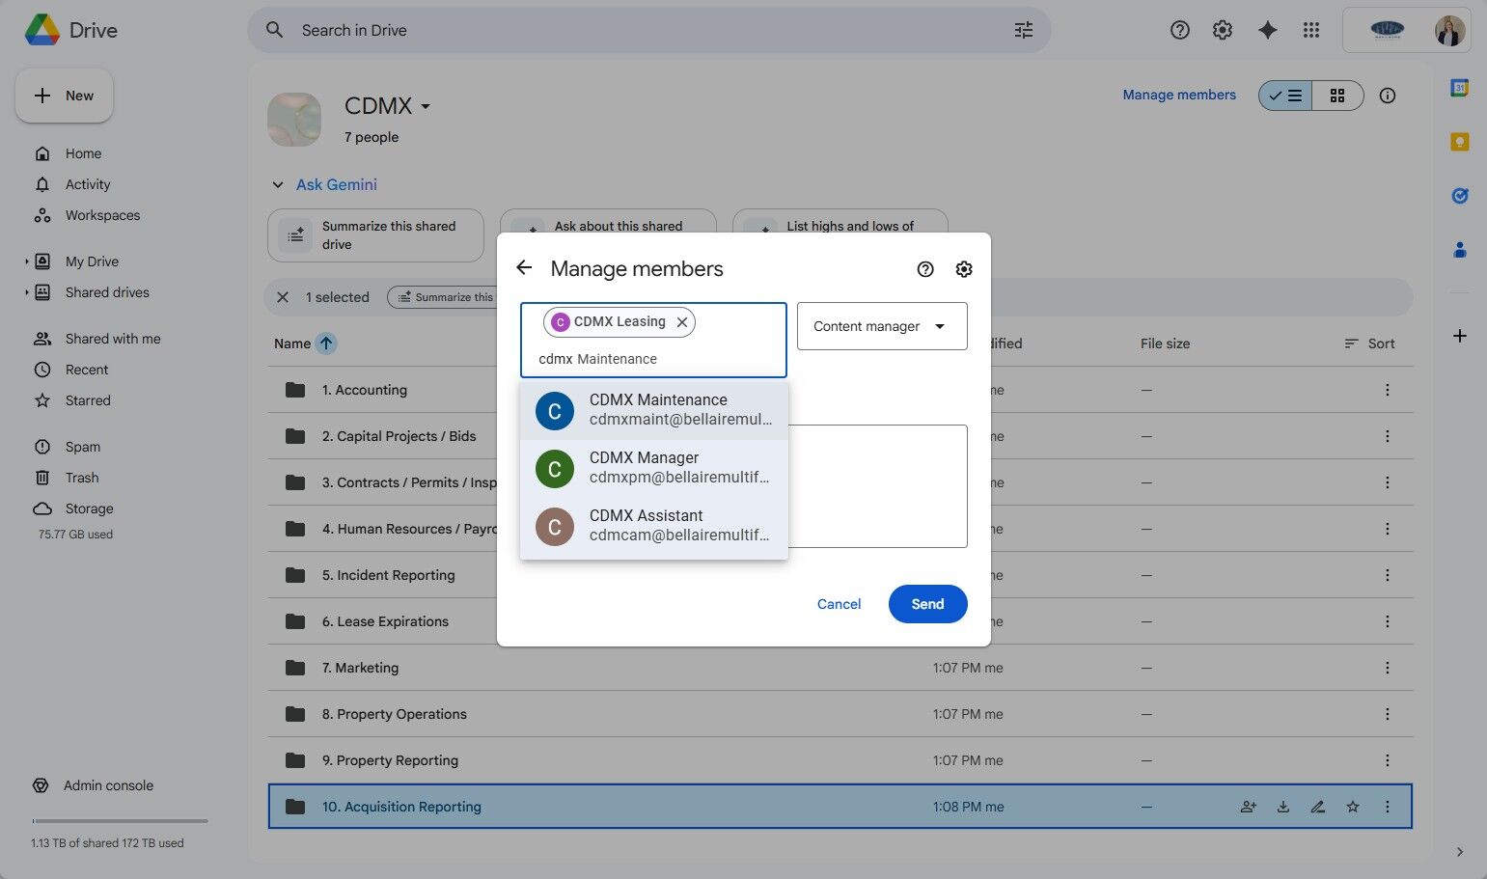Clear the 1 selected selection
The width and height of the screenshot is (1487, 879).
[283, 297]
